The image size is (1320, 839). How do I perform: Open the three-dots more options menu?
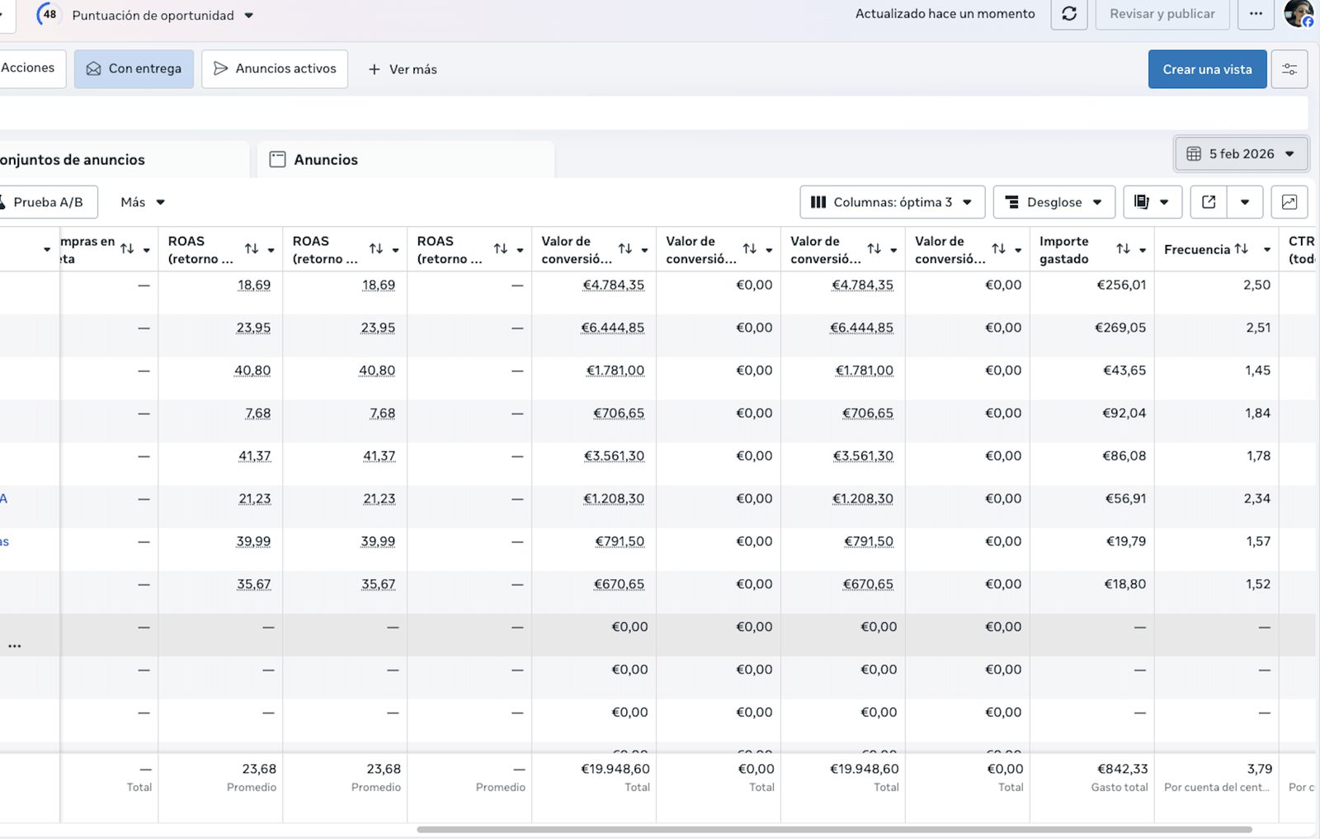tap(1256, 14)
